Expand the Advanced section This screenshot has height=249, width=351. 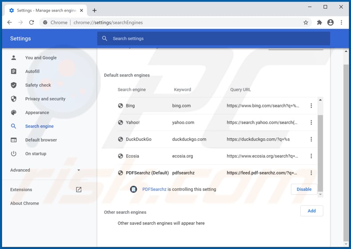click(45, 170)
